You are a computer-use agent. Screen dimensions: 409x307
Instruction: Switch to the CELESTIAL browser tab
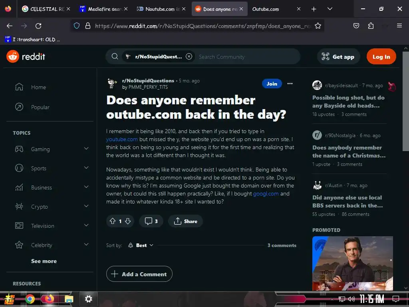43,9
